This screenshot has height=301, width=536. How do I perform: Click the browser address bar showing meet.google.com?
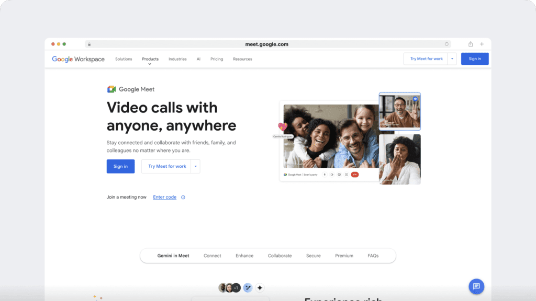[x=267, y=44]
